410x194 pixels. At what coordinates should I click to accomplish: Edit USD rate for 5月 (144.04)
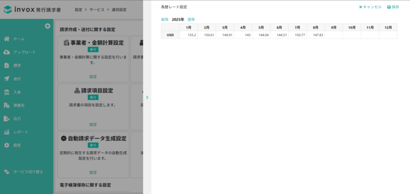click(x=261, y=35)
